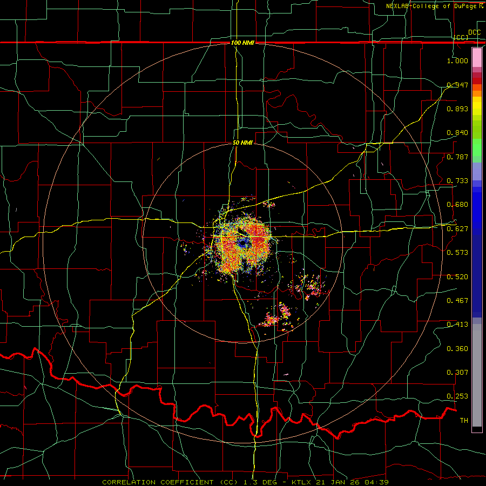Pick the pink top segment of color bar
Screen dimensions: 486x486
tap(477, 57)
